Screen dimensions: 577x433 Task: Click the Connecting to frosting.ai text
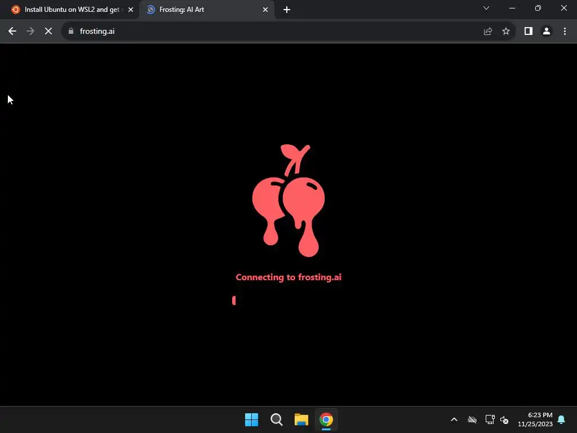tap(288, 277)
